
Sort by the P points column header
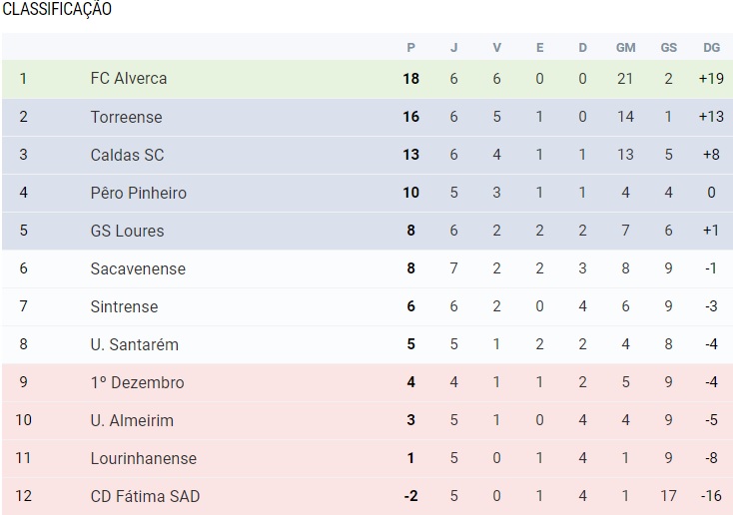(410, 47)
